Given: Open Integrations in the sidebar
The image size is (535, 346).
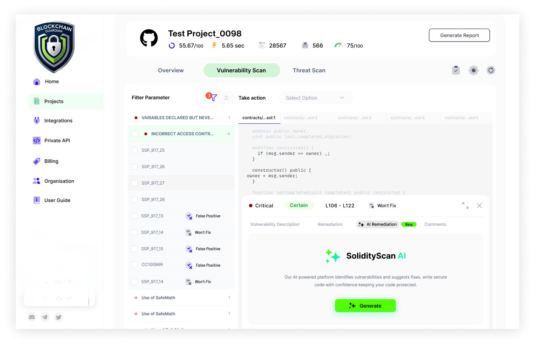Looking at the screenshot, I should 58,121.
